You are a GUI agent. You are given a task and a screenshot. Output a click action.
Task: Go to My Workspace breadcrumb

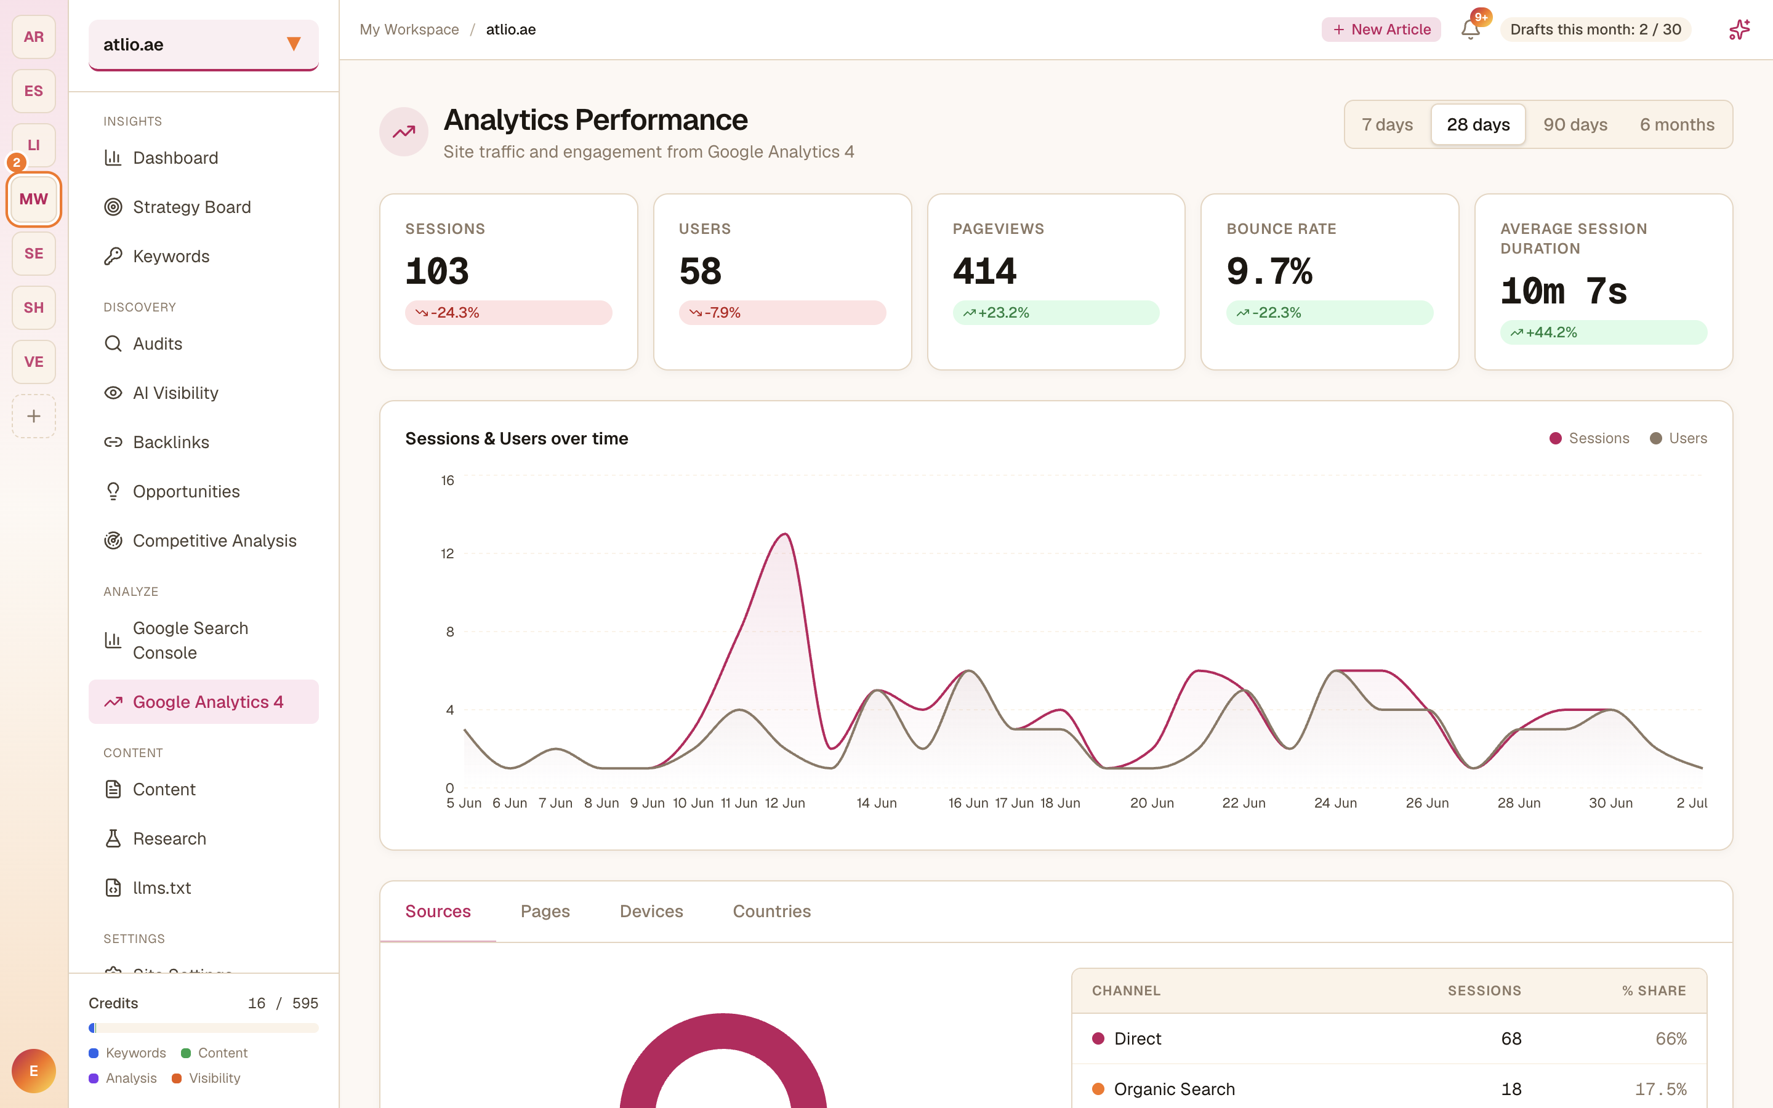click(x=409, y=30)
